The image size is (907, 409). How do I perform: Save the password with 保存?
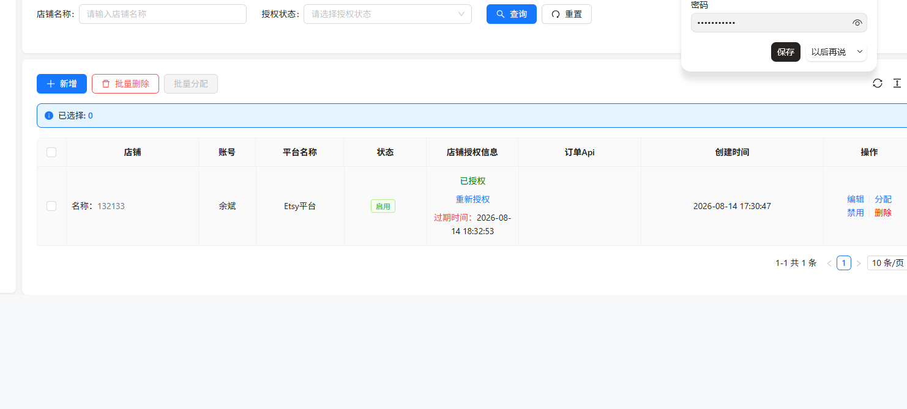[x=786, y=52]
